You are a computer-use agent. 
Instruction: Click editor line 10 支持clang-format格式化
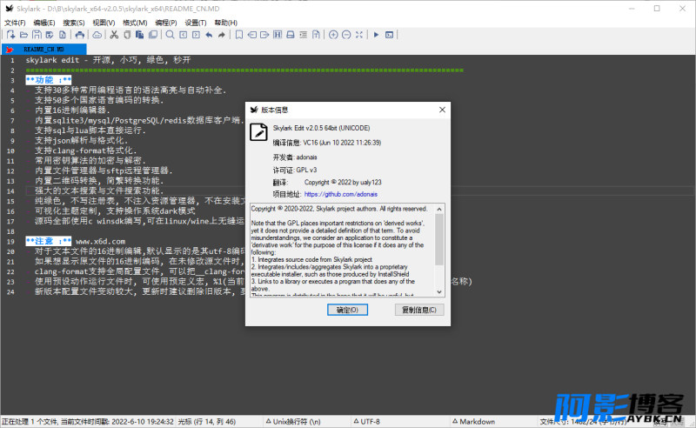pos(86,150)
